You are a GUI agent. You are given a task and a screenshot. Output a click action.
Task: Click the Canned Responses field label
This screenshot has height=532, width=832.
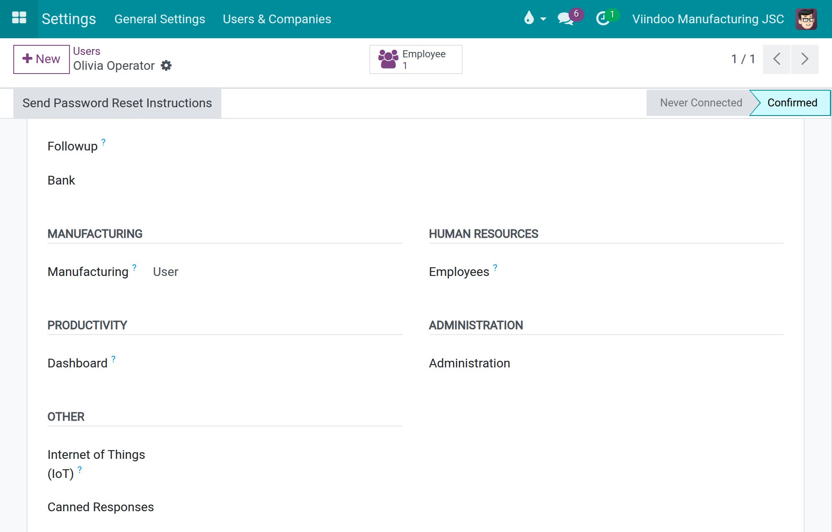(101, 507)
